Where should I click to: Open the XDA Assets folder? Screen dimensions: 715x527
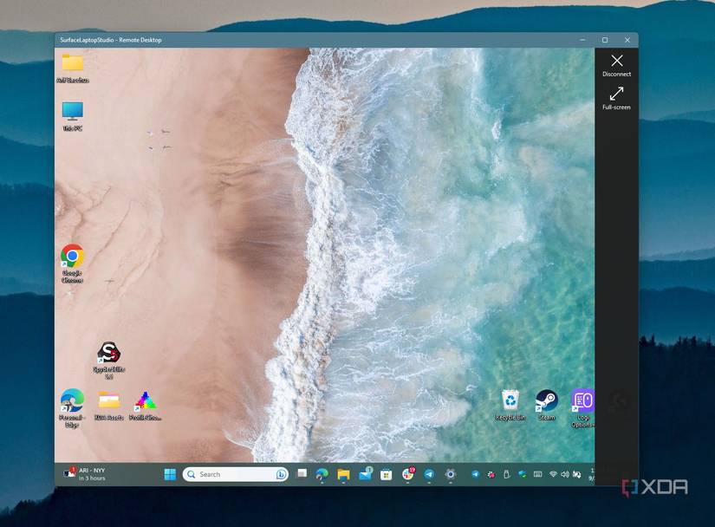(x=108, y=403)
